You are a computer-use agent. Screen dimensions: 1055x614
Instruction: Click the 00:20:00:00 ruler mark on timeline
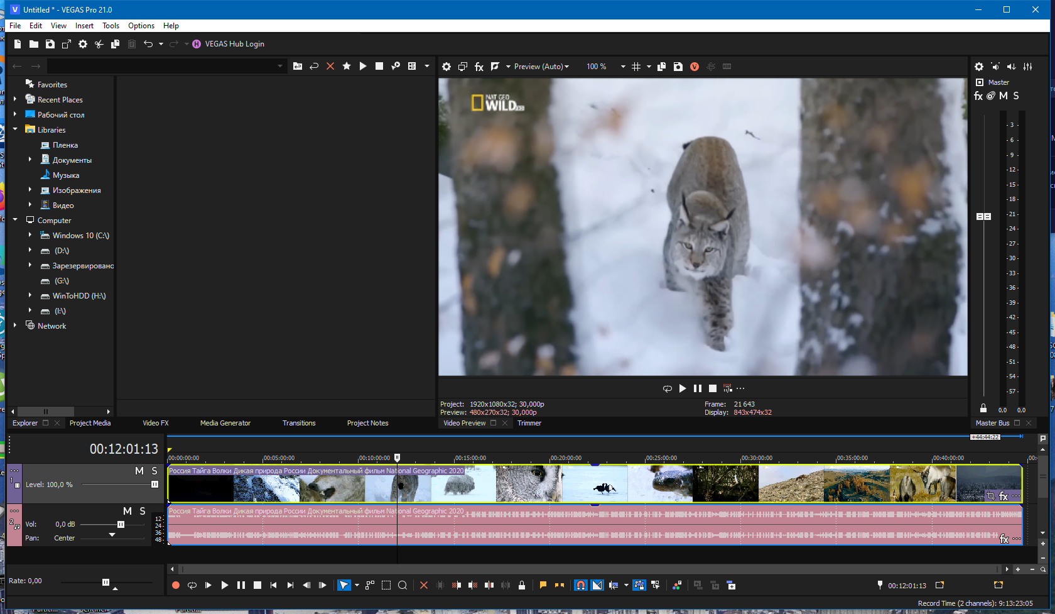566,458
